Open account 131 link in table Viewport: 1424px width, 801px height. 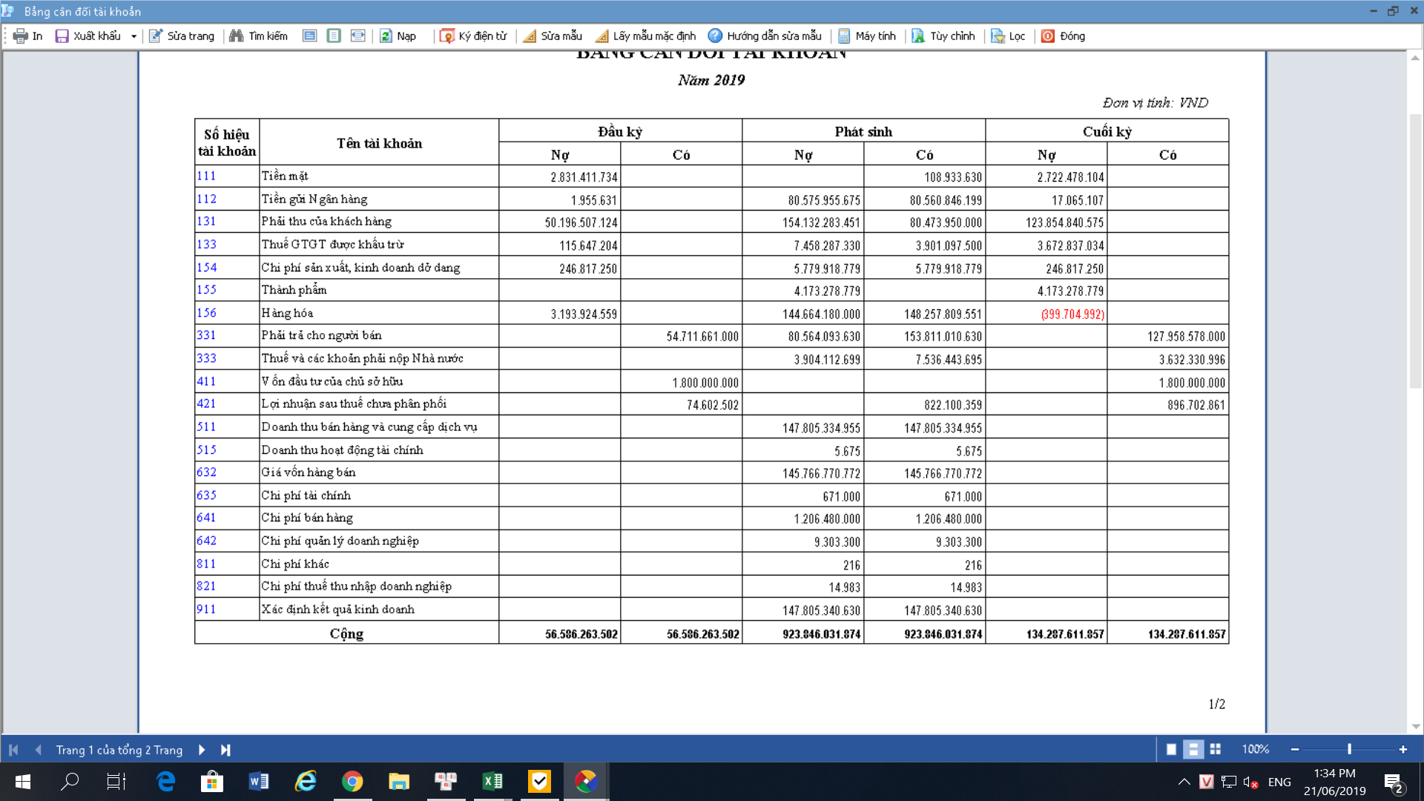[206, 221]
